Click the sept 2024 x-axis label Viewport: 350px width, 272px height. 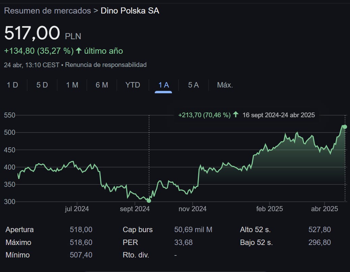(x=135, y=209)
